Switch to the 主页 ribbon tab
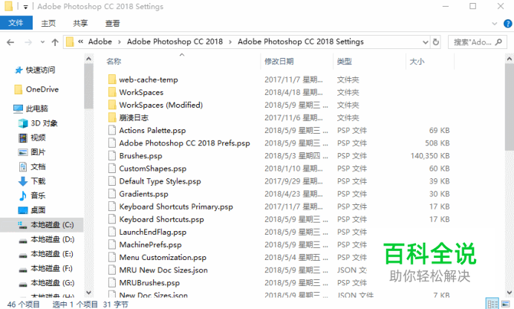The image size is (514, 309). pyautogui.click(x=48, y=23)
